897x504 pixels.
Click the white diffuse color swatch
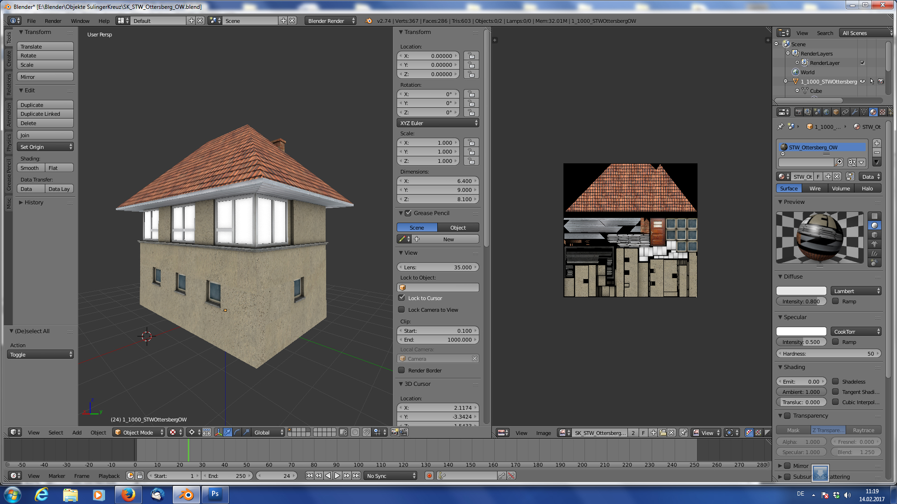pyautogui.click(x=801, y=291)
